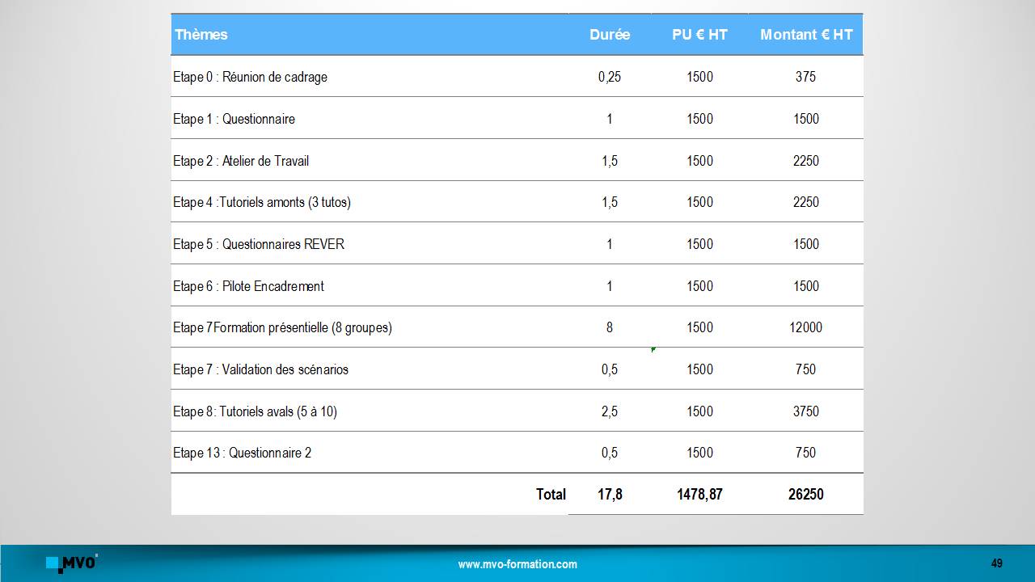Click the small green marker in the table
The height and width of the screenshot is (582, 1035).
coord(653,349)
